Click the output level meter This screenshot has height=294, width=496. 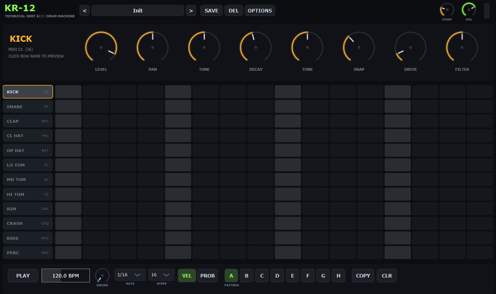(487, 11)
